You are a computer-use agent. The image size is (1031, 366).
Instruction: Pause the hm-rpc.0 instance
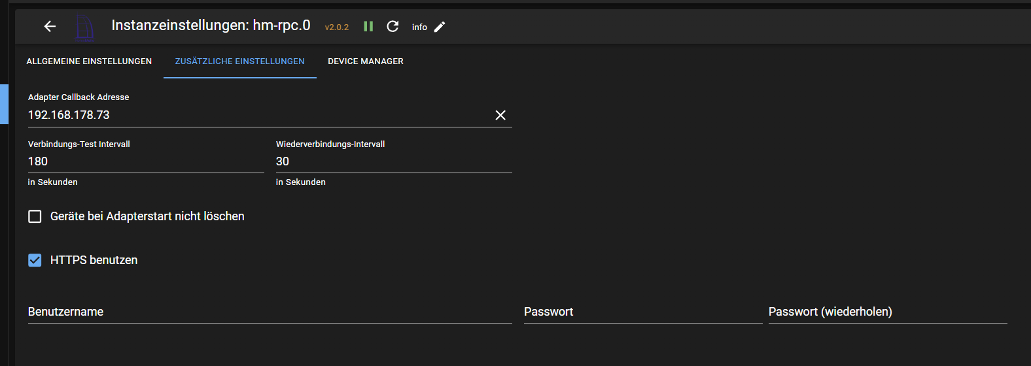[368, 26]
